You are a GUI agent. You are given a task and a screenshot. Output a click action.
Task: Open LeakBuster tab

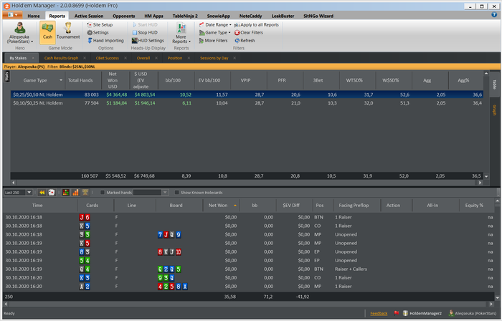[283, 16]
